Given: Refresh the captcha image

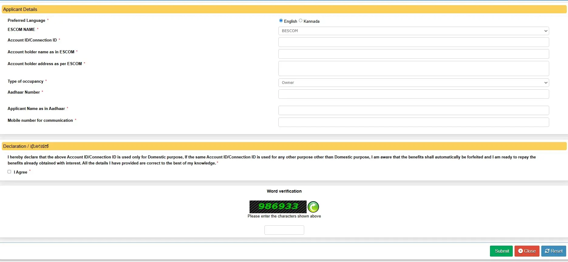Looking at the screenshot, I should click(x=313, y=207).
